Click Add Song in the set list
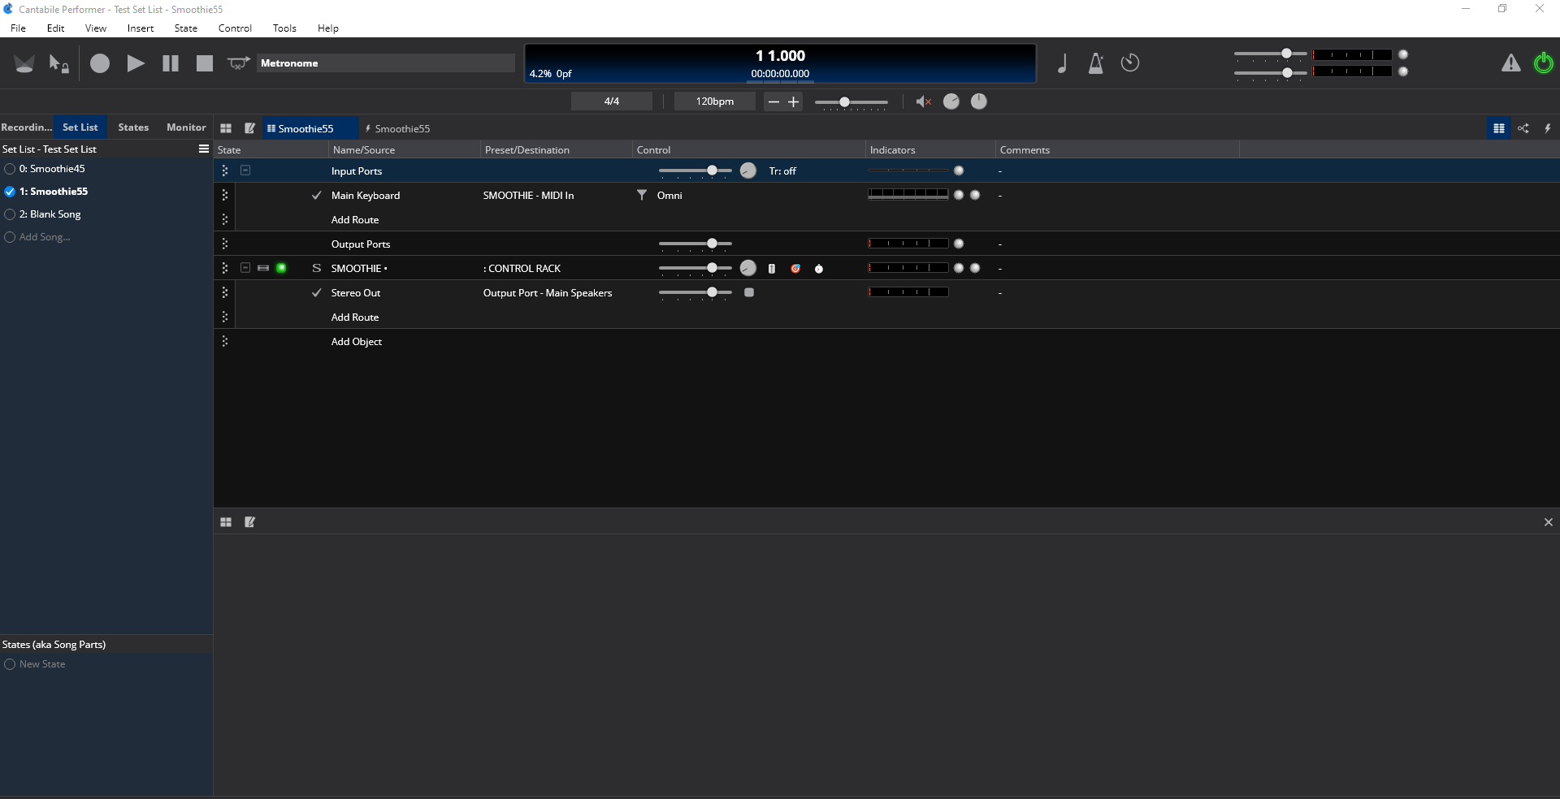 (x=45, y=237)
